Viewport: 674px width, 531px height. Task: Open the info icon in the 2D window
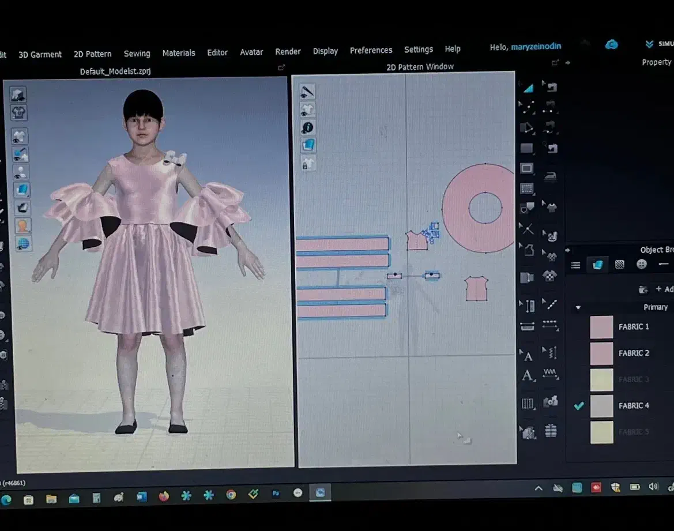(308, 127)
